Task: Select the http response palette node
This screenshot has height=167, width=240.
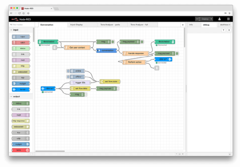Action: [x=21, y=121]
